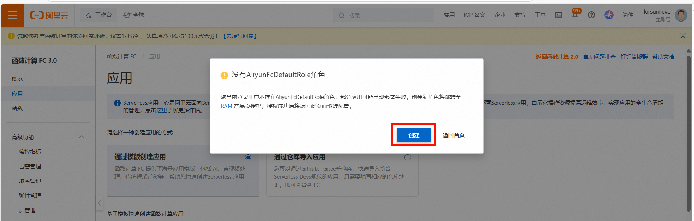
Task: Open 钉钉答疑群 link
Action: [x=634, y=57]
